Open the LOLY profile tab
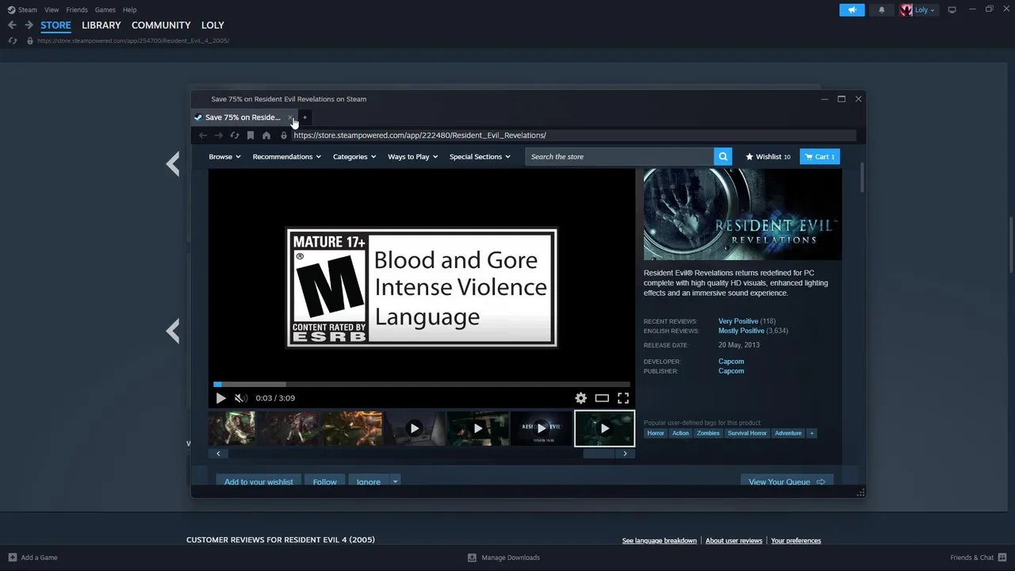Screen dimensions: 1015x571 coord(213,25)
